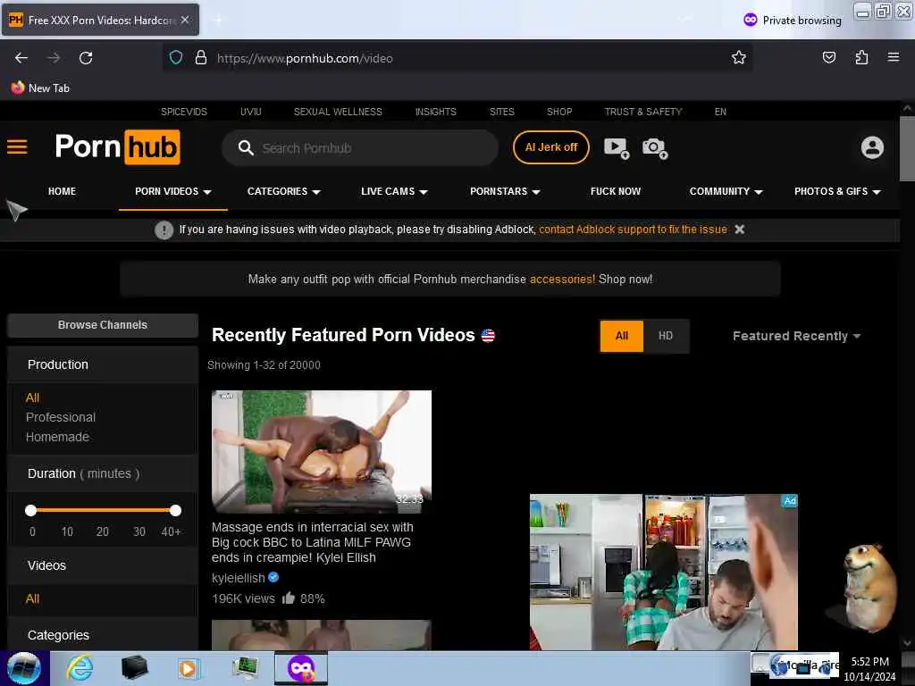The image size is (915, 686).
Task: Open the SITES top bar menu
Action: [502, 112]
